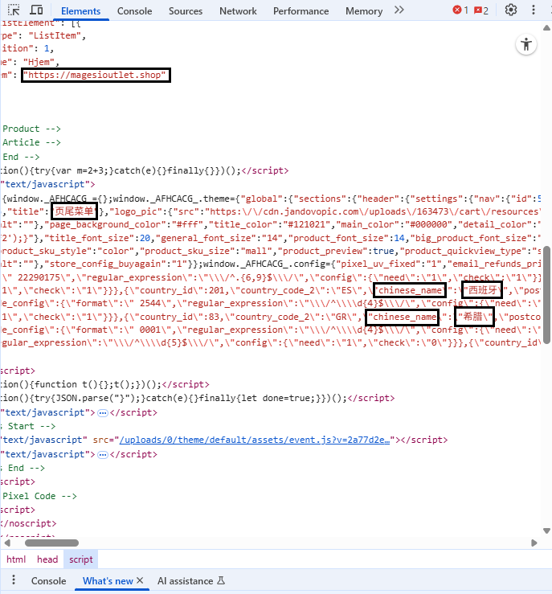The height and width of the screenshot is (594, 552).
Task: Close the What's new drawer tab
Action: coord(140,580)
